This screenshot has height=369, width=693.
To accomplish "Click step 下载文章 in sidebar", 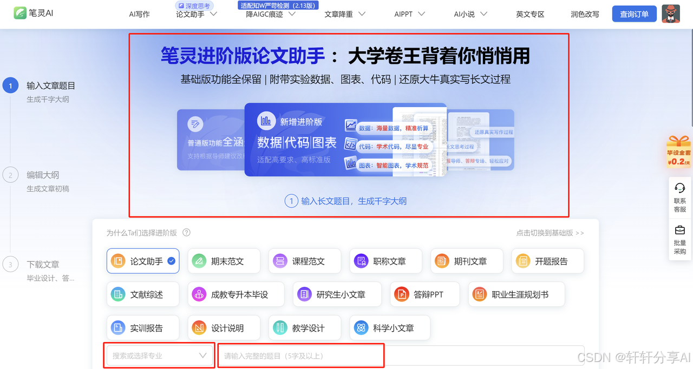I will coord(43,265).
